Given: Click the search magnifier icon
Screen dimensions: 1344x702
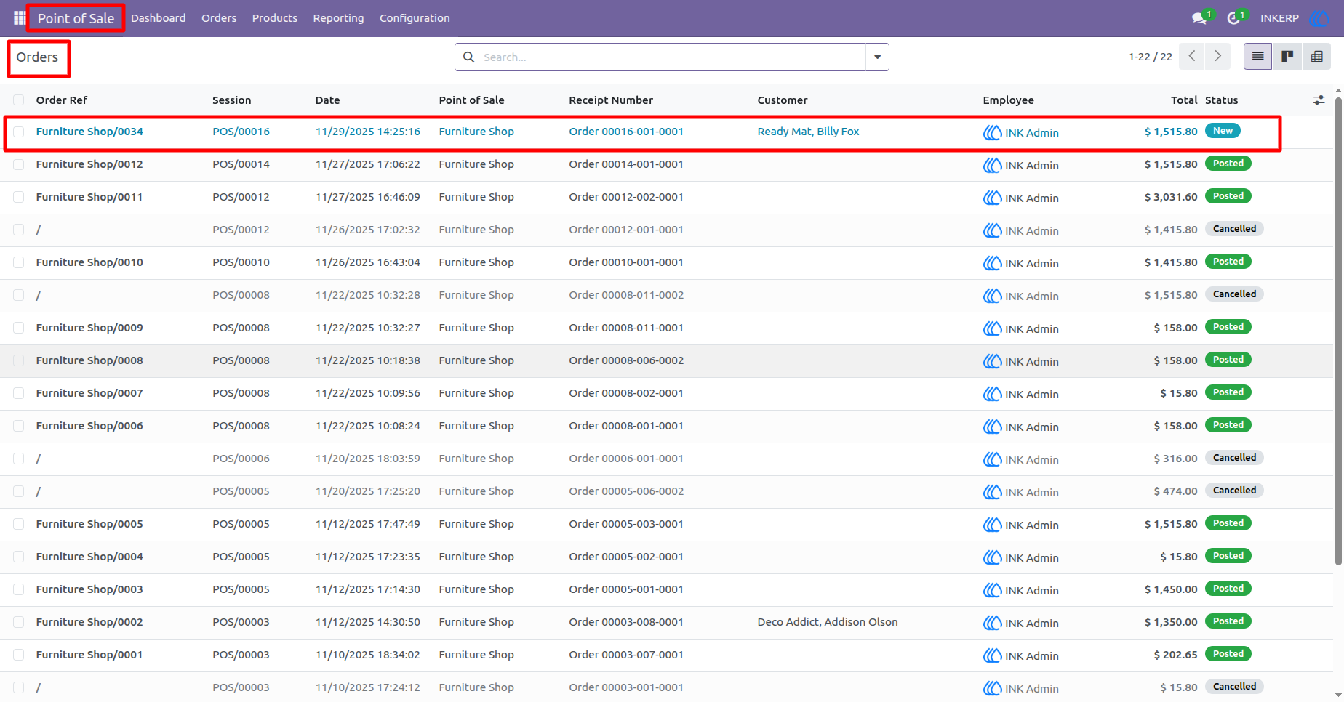Looking at the screenshot, I should pos(469,57).
